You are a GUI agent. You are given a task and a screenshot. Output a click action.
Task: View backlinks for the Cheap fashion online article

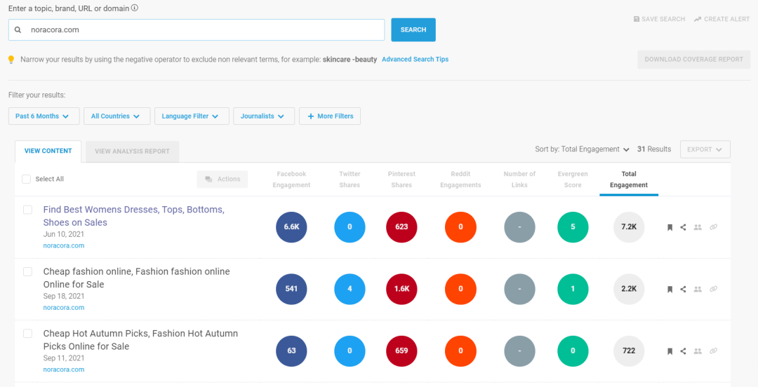[x=713, y=289]
